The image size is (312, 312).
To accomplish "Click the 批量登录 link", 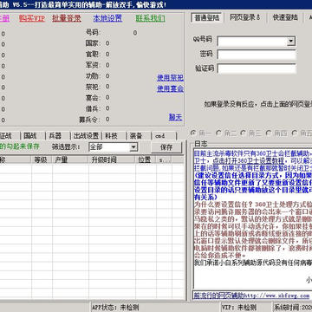I will tap(67, 18).
